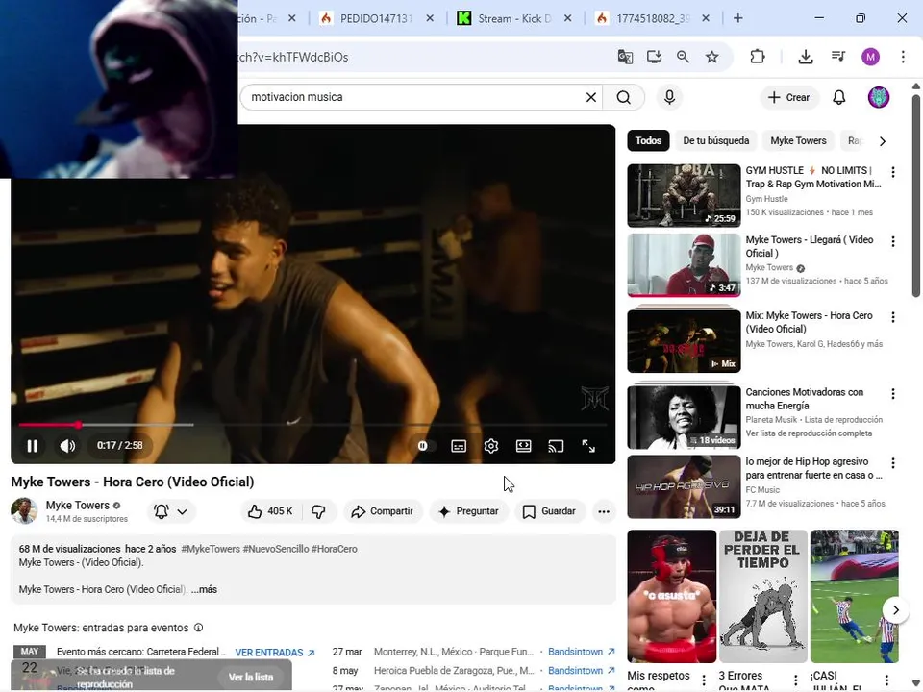Open events info circle icon

(x=198, y=628)
